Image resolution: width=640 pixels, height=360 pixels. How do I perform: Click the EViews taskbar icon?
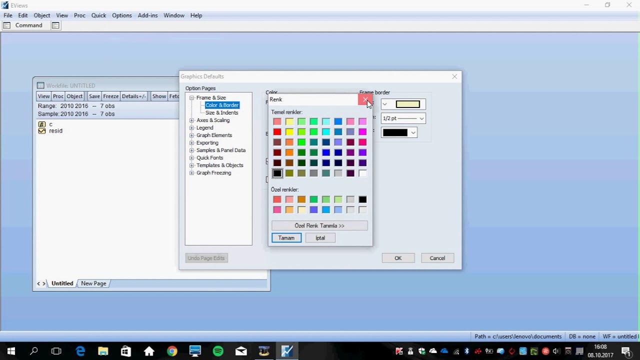coord(287,351)
